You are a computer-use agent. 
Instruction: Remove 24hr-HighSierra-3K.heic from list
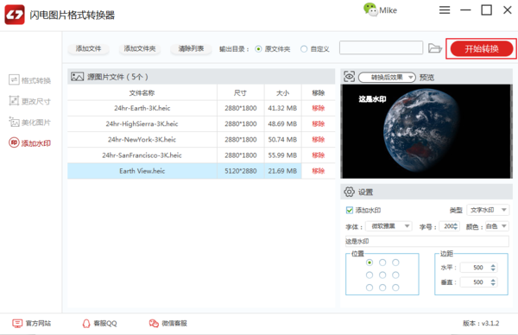[x=318, y=123]
